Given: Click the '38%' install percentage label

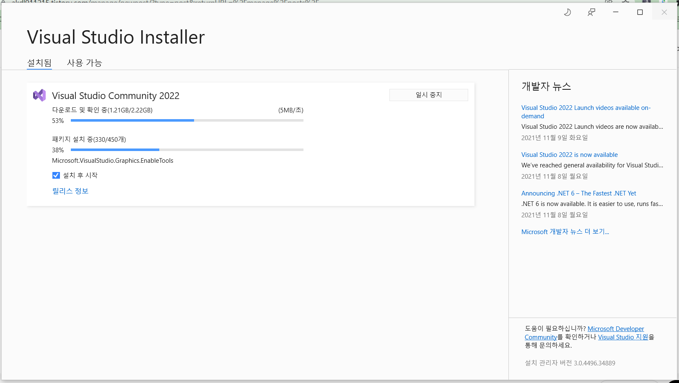Looking at the screenshot, I should click(58, 150).
